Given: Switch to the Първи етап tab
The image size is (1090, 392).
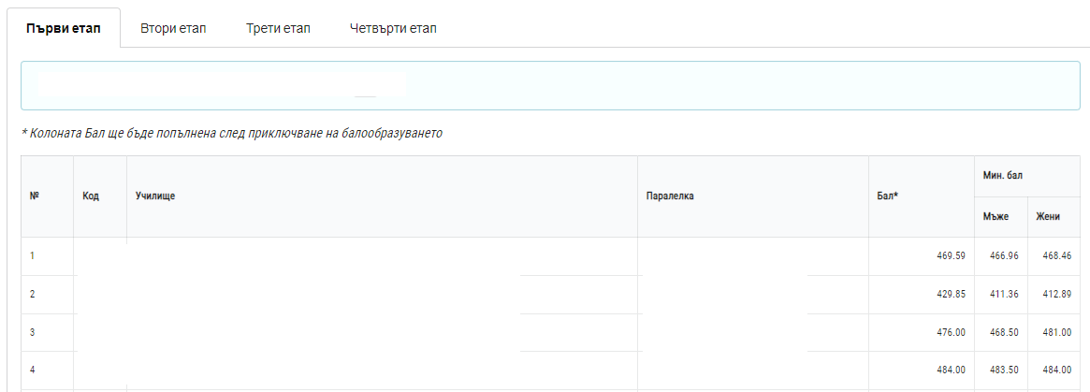Looking at the screenshot, I should [65, 28].
